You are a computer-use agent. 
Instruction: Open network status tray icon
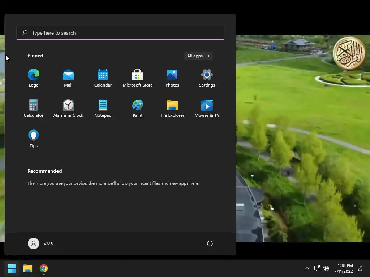[x=317, y=268]
